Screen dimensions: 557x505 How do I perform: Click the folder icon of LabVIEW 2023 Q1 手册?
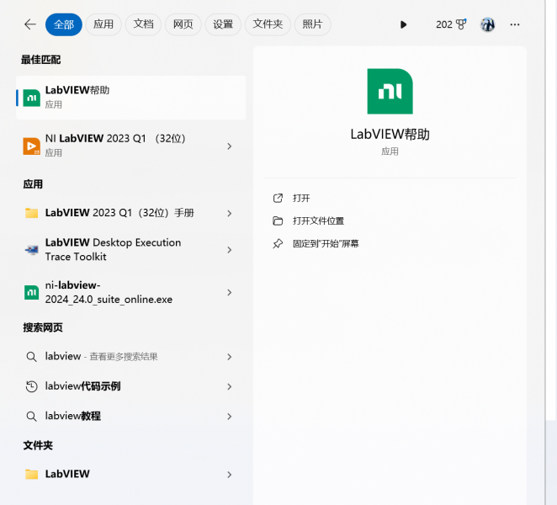point(32,213)
